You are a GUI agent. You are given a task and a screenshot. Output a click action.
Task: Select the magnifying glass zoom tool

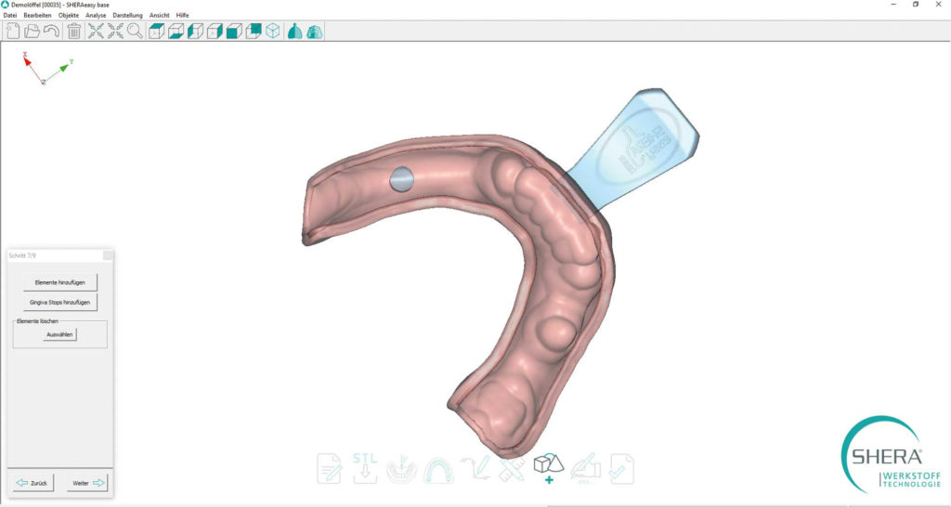pos(135,31)
